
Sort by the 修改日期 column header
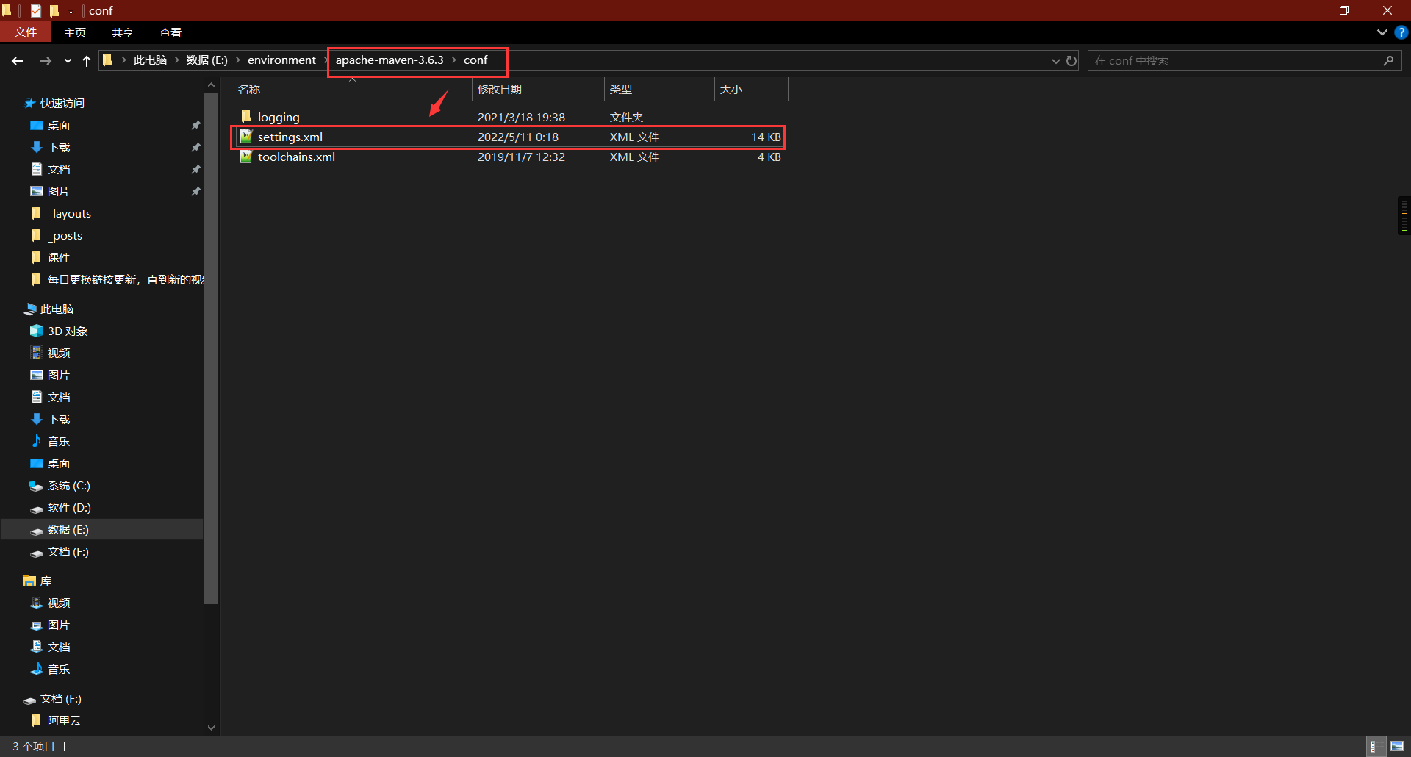500,89
